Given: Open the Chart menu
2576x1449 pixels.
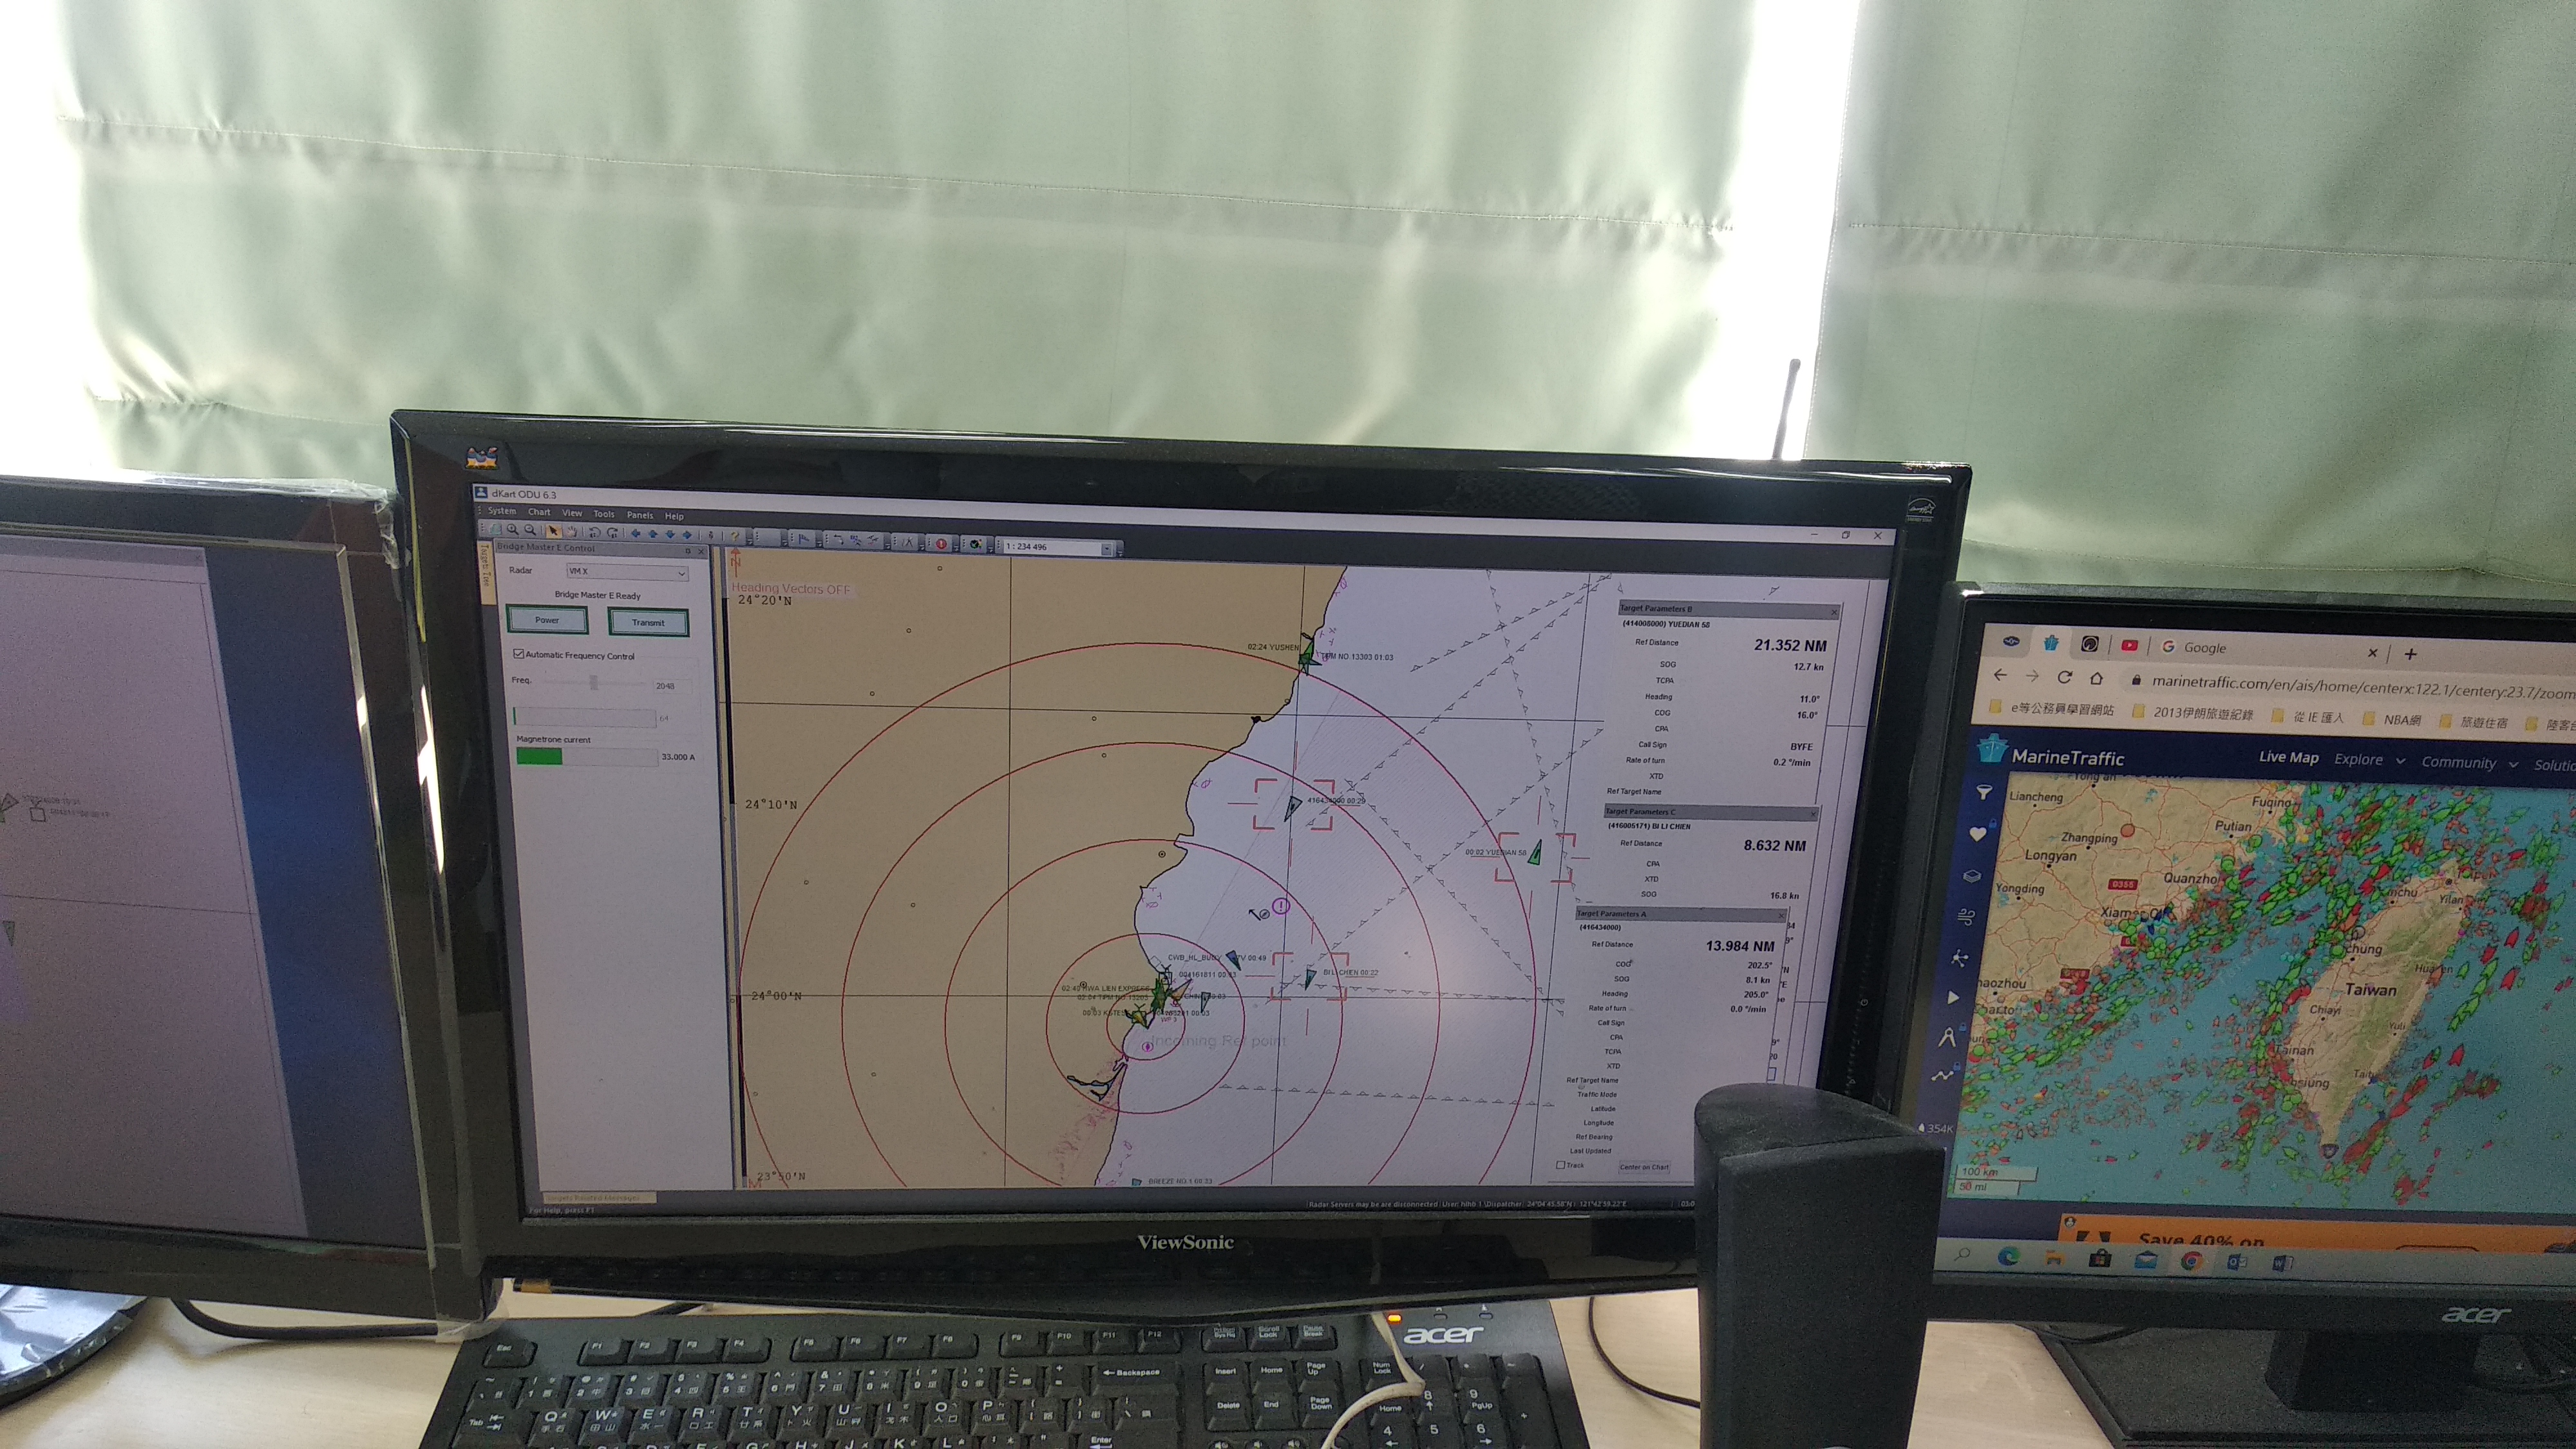Looking at the screenshot, I should click(539, 512).
